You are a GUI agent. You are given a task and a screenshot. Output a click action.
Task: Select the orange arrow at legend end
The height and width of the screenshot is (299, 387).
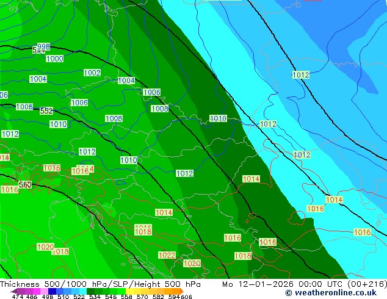click(x=182, y=291)
